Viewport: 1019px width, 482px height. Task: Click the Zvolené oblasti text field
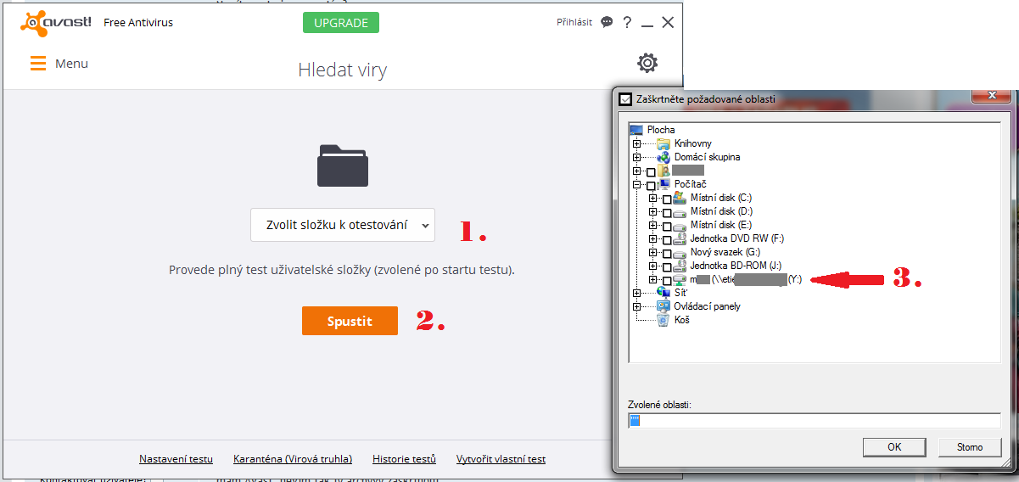point(814,421)
